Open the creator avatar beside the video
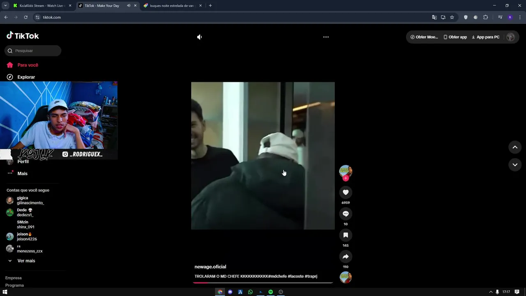526x296 pixels. (x=346, y=171)
